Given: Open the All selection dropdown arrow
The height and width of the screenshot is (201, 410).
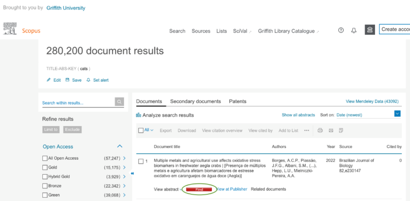Looking at the screenshot, I should pos(152,130).
